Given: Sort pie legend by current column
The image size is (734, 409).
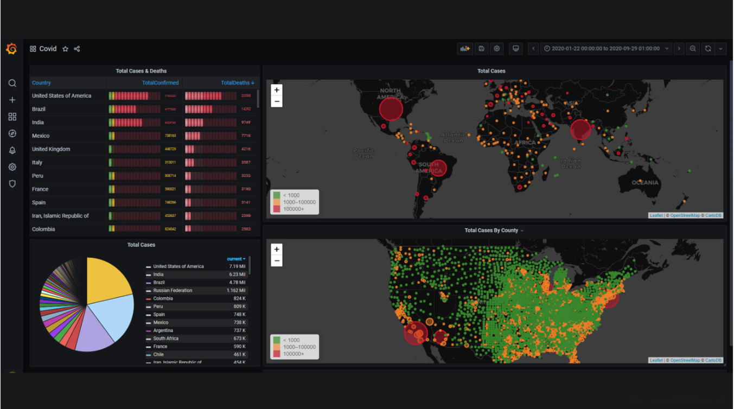Looking at the screenshot, I should [x=236, y=259].
